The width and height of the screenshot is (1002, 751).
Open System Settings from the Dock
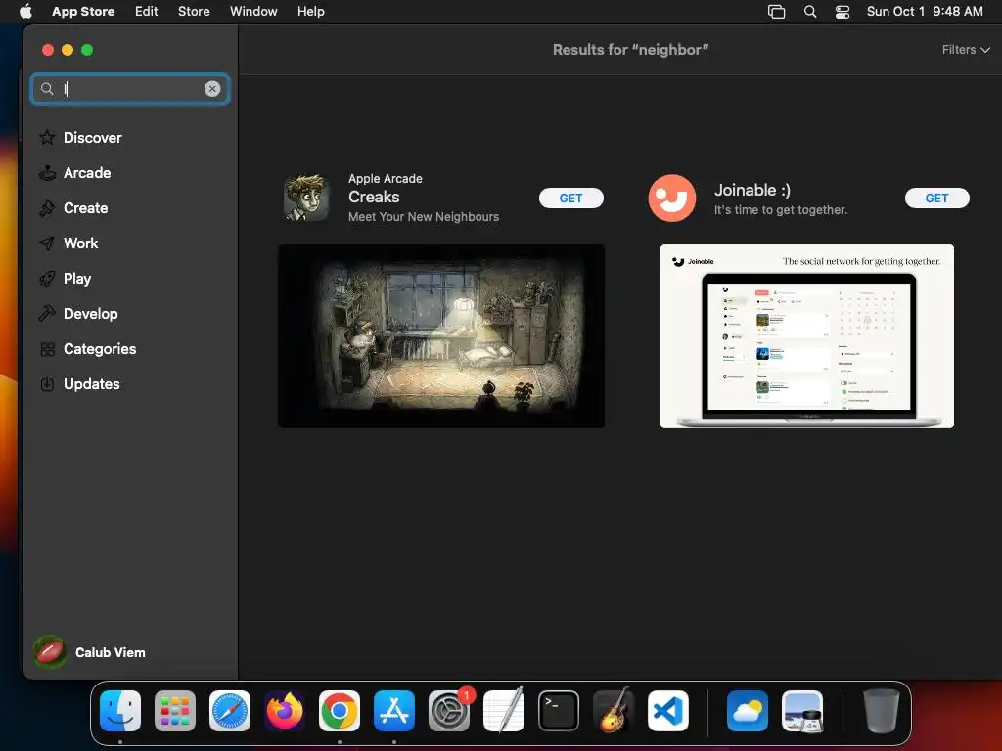(x=448, y=711)
